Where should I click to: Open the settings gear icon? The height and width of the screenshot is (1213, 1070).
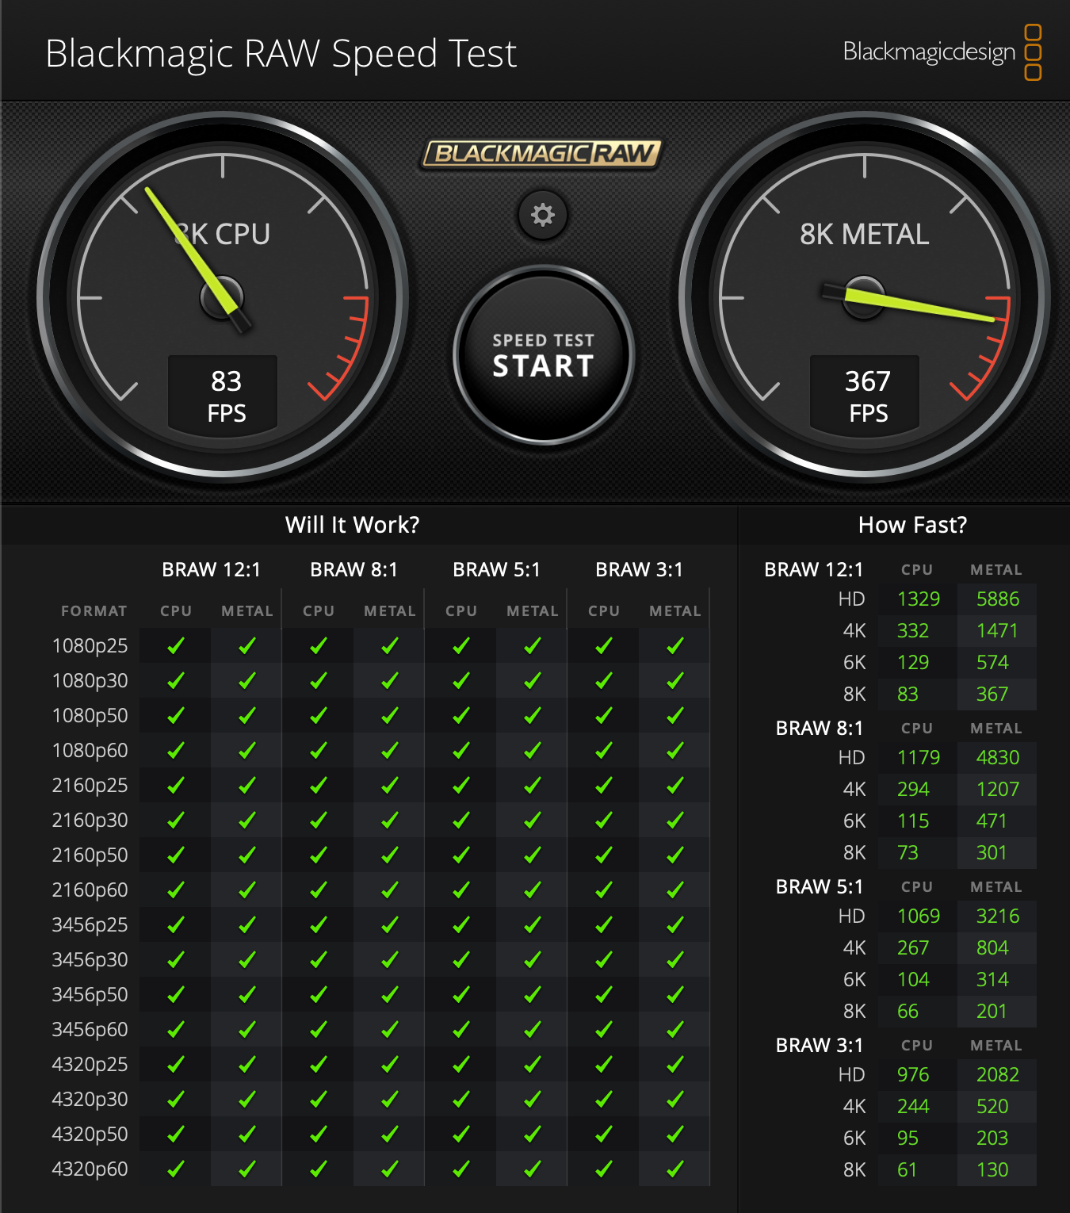point(543,215)
